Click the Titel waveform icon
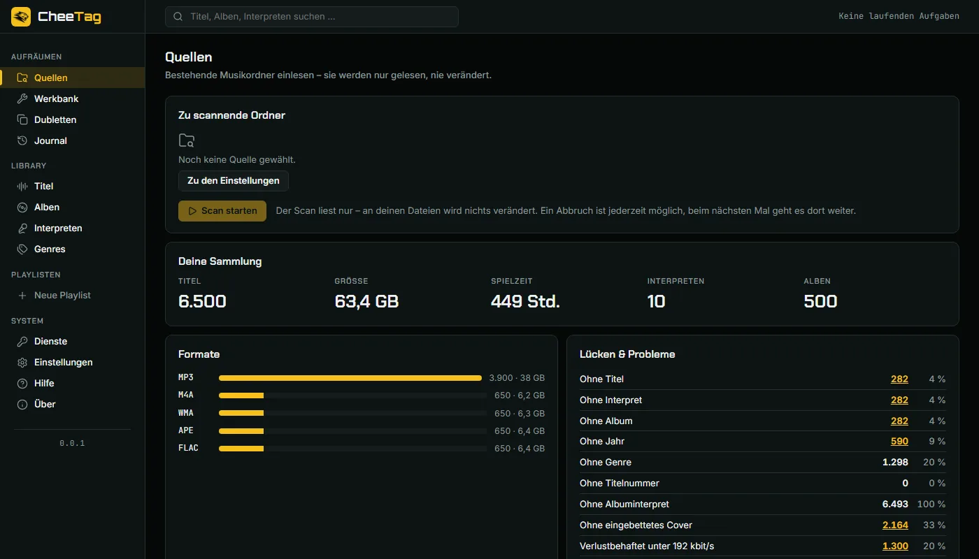 tap(22, 186)
